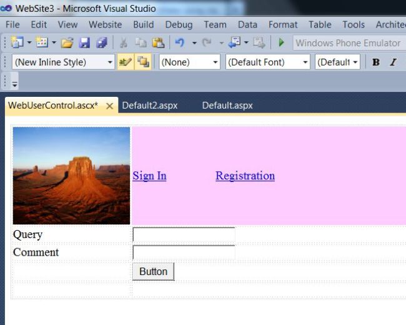Image resolution: width=406 pixels, height=325 pixels.
Task: Click the Button control in the designer
Action: pyautogui.click(x=153, y=271)
